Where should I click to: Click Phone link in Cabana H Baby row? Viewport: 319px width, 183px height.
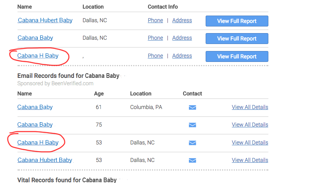pos(155,56)
